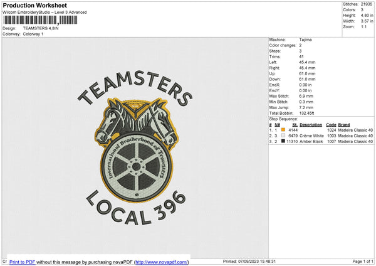Click the Crème White color swatch
Screen dimensions: 376x266
(x=283, y=136)
